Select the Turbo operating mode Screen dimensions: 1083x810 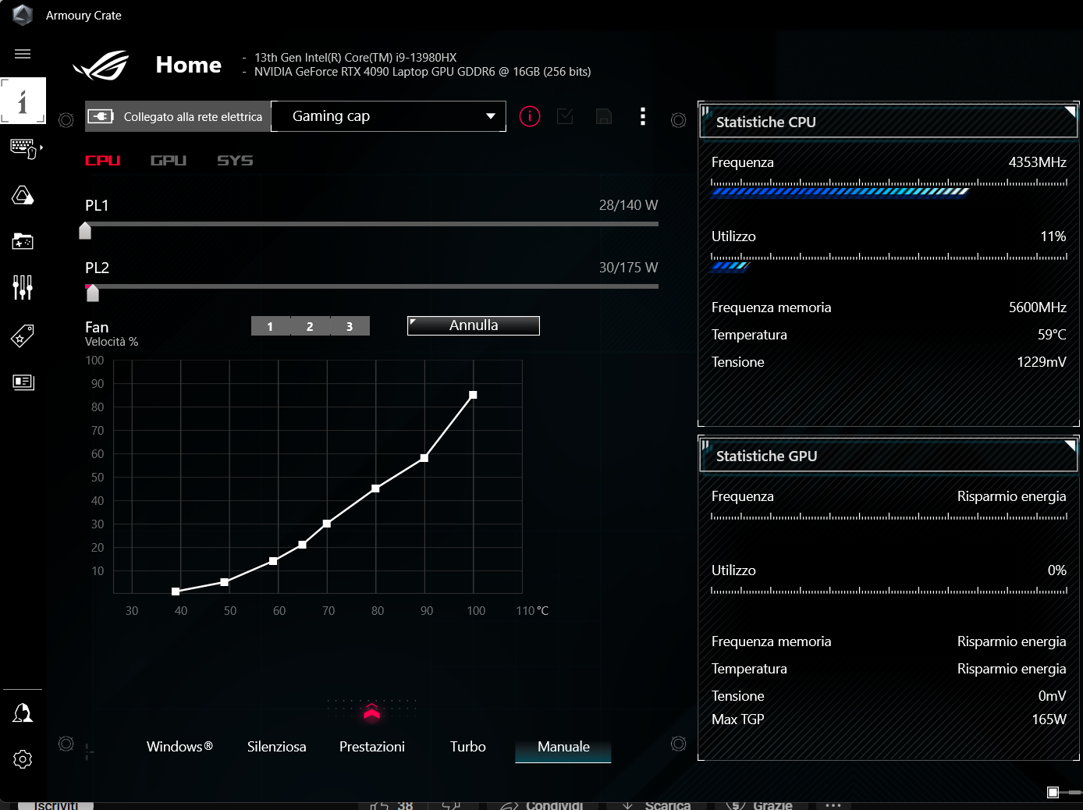pyautogui.click(x=467, y=747)
